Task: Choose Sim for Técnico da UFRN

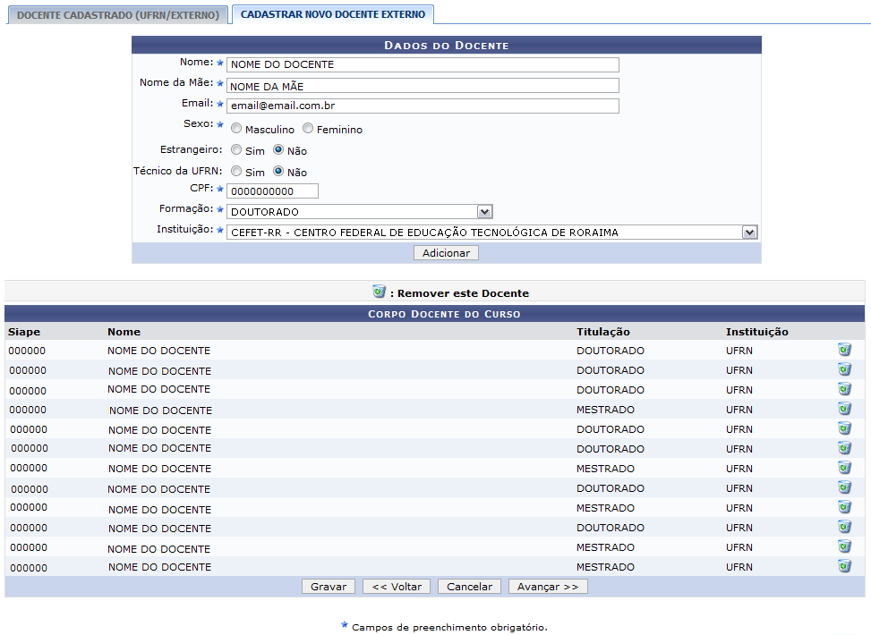Action: 236,172
